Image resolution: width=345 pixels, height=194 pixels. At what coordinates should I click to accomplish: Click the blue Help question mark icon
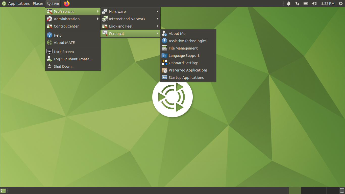[50, 35]
